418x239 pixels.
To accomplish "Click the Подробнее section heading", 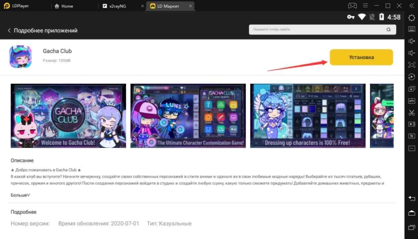I will (x=23, y=212).
